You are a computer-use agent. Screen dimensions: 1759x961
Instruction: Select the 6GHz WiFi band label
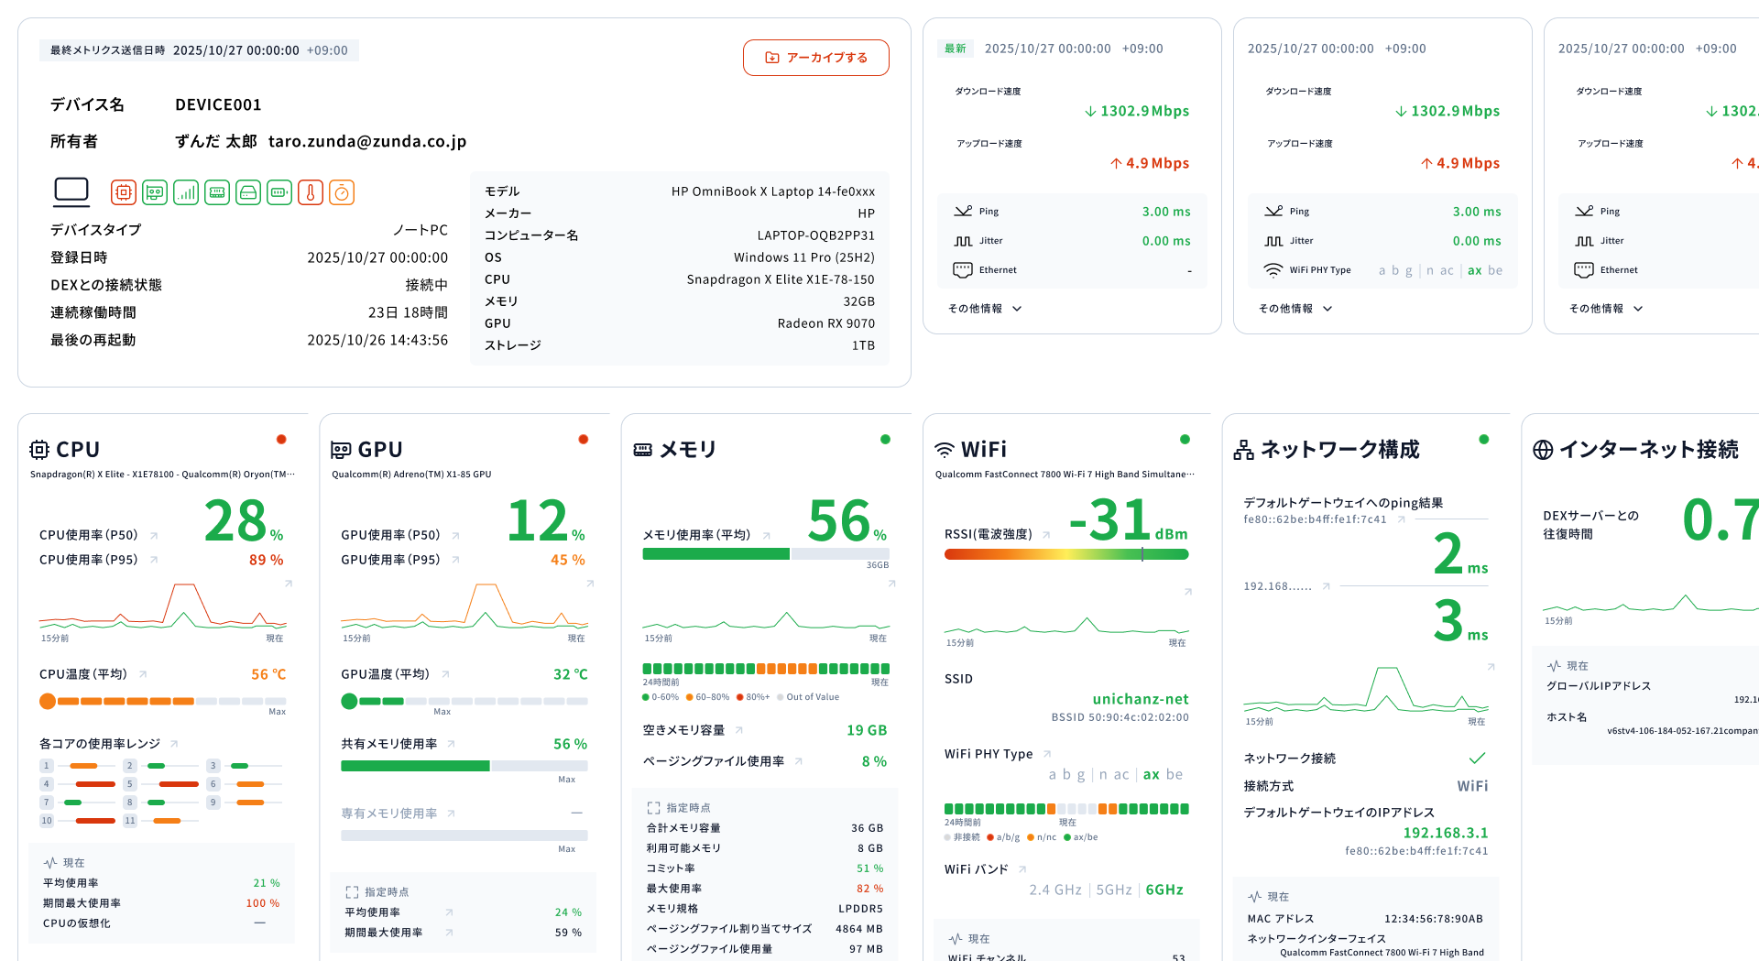[x=1164, y=890]
